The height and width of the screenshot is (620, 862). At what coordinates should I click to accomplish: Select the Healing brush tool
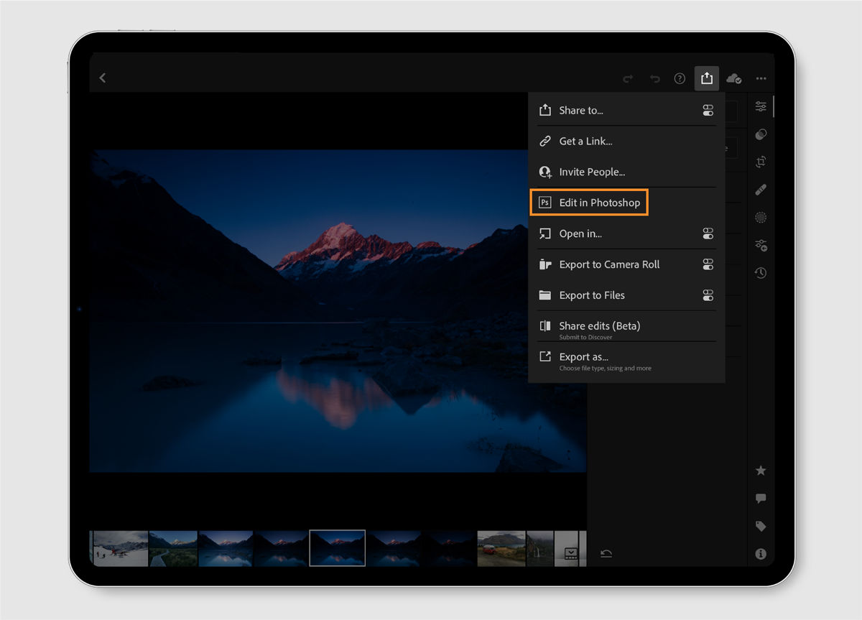pos(761,190)
